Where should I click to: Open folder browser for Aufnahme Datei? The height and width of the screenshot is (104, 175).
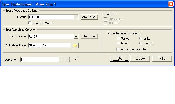[x=75, y=45]
